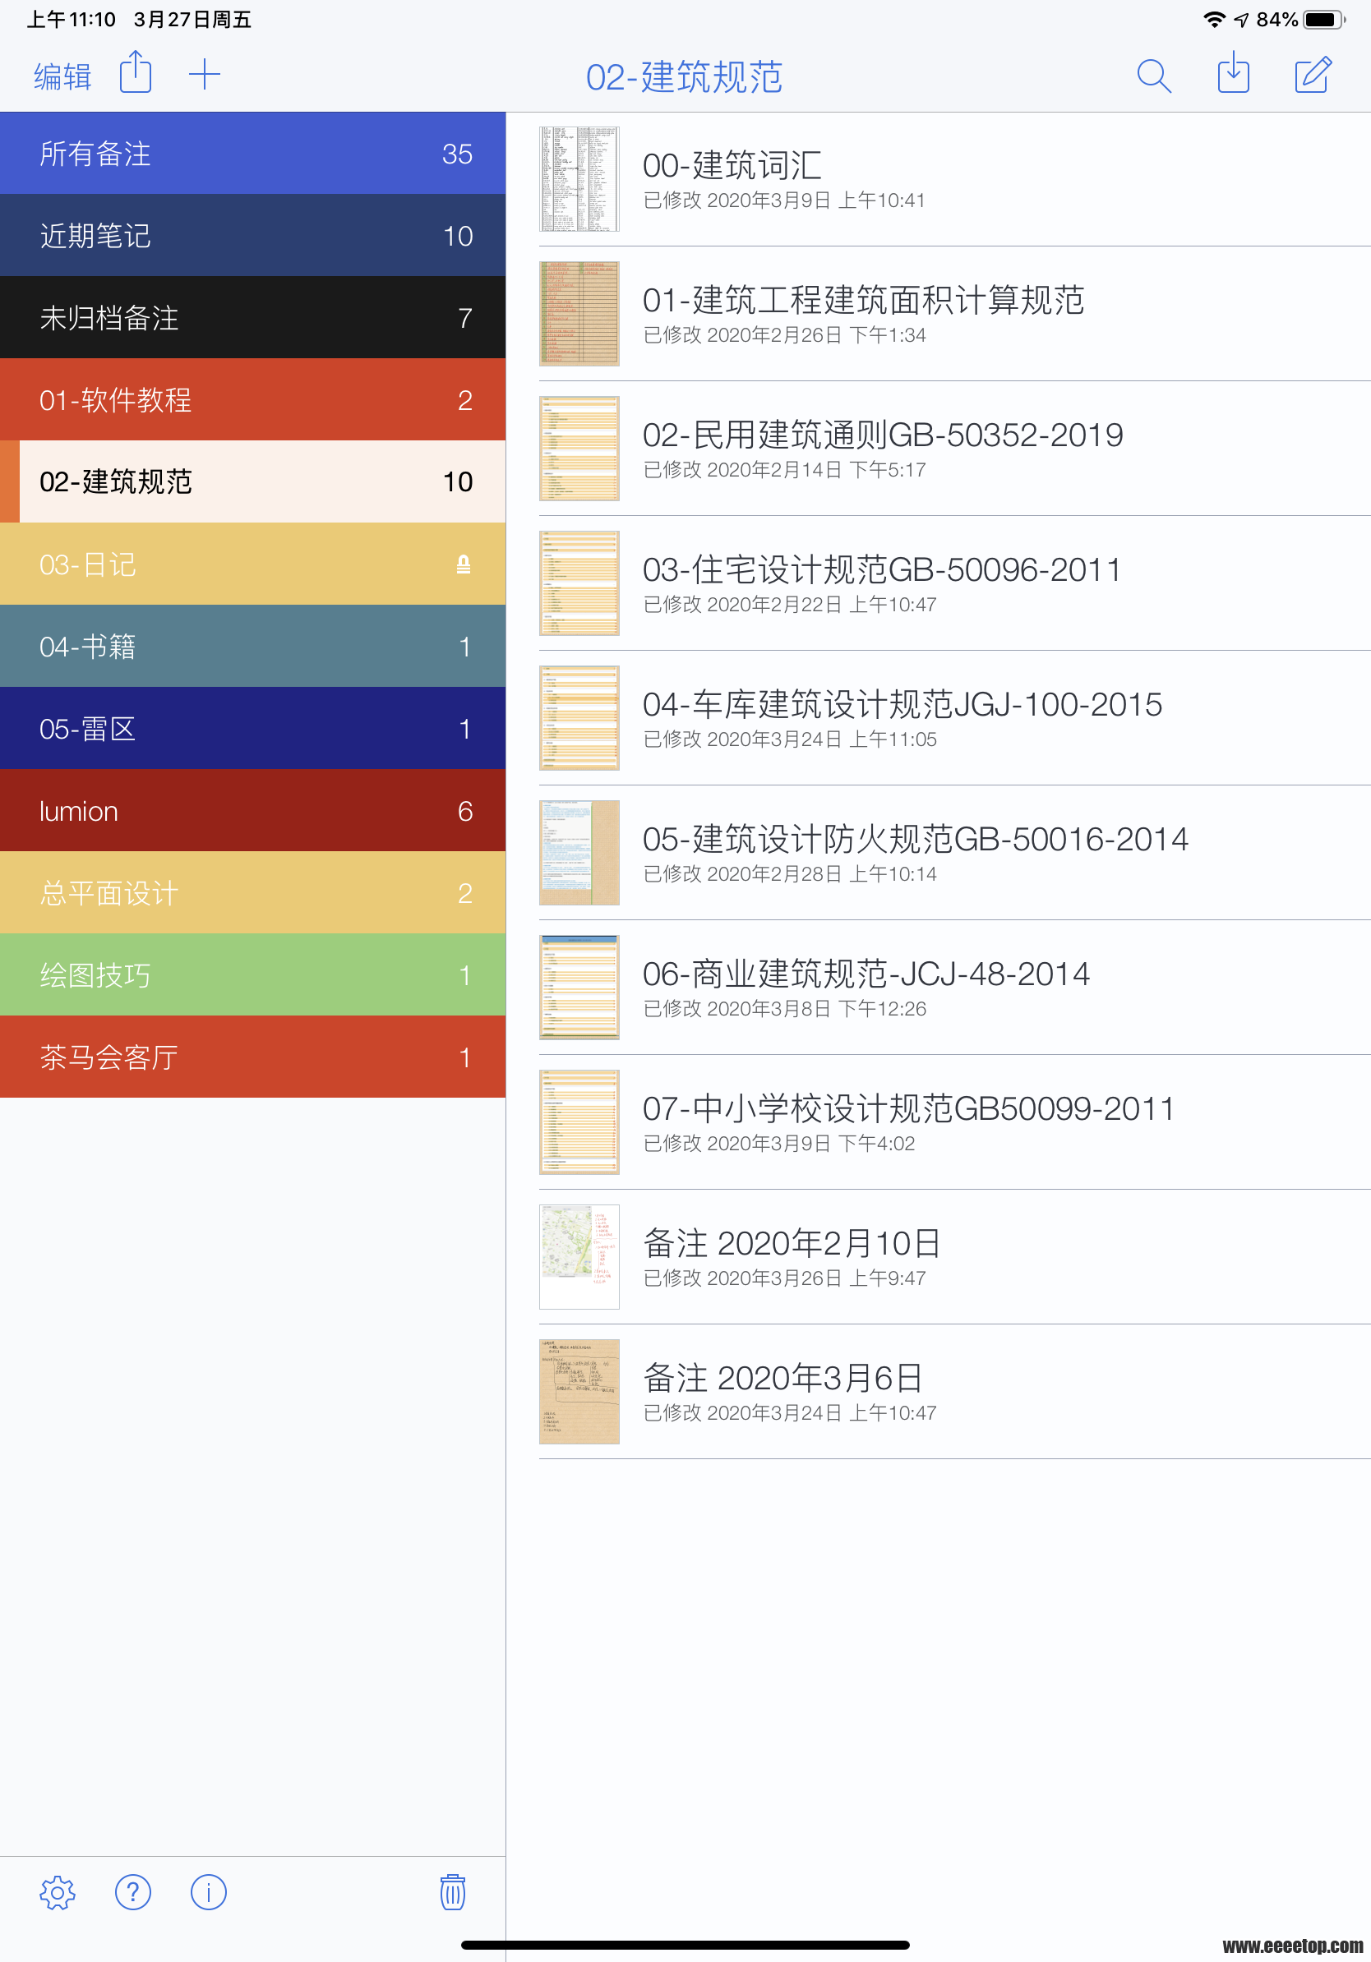Screen dimensions: 1371x1962
Task: Select 未归档备注 category
Action: [253, 317]
